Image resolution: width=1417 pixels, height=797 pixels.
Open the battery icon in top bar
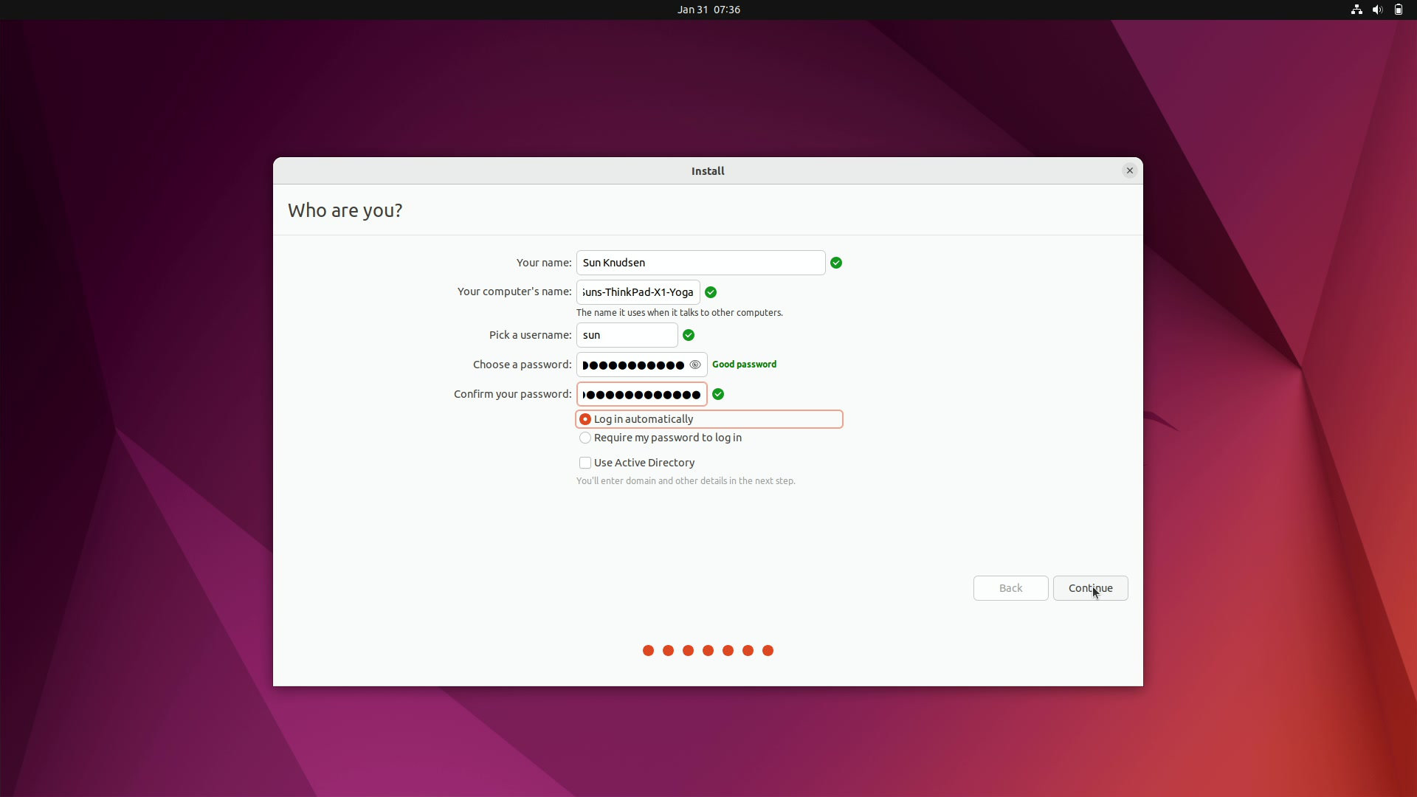coord(1399,10)
